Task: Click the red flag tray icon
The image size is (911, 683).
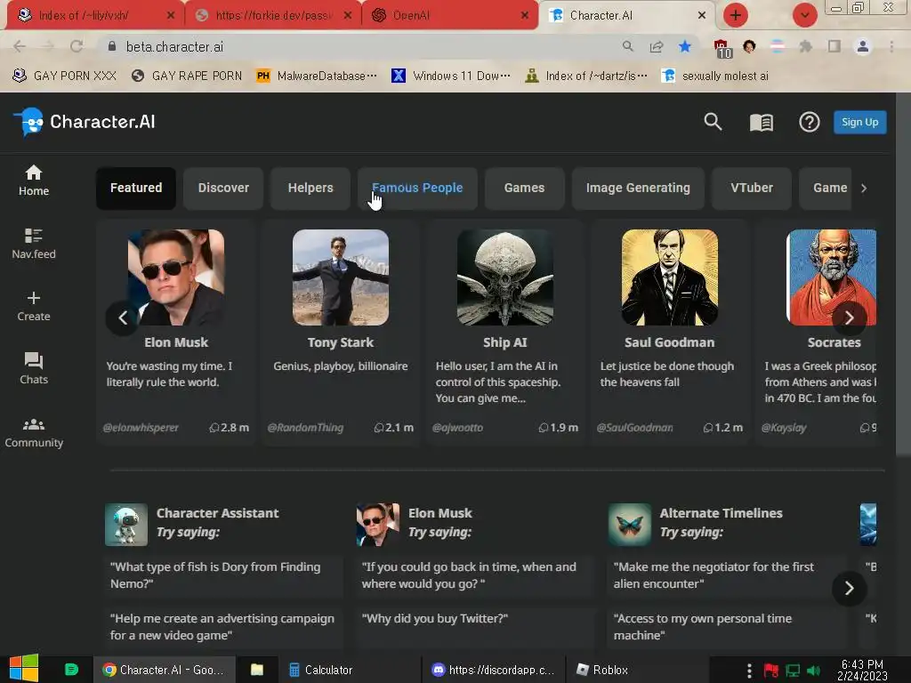Action: (771, 671)
